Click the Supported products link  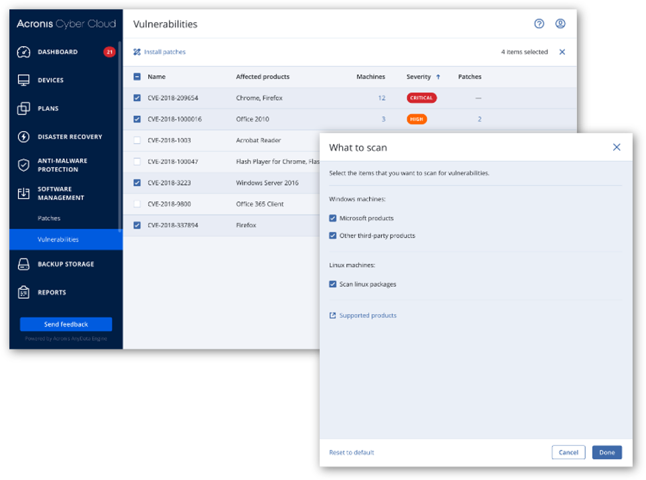point(368,315)
